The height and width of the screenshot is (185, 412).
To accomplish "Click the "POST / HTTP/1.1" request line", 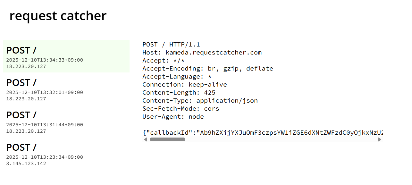I will click(171, 45).
